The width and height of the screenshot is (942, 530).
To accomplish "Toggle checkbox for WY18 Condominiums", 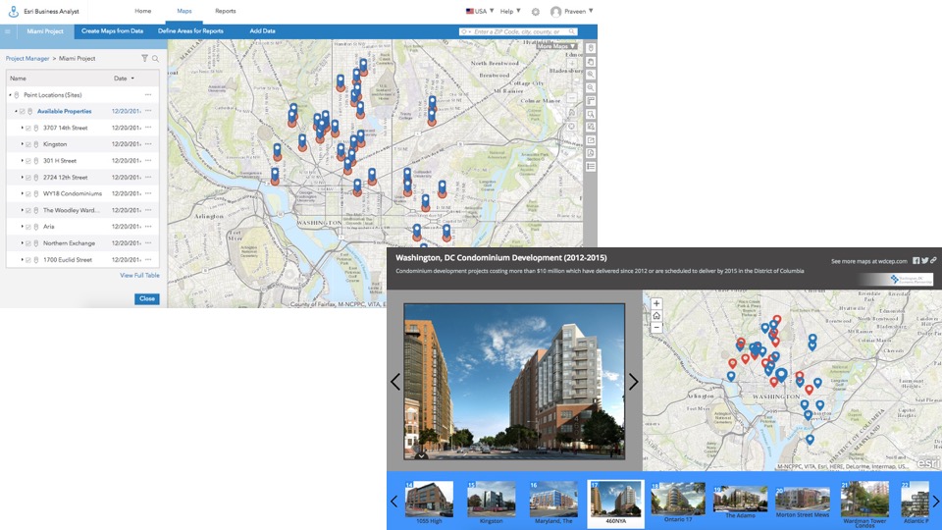I will point(28,193).
